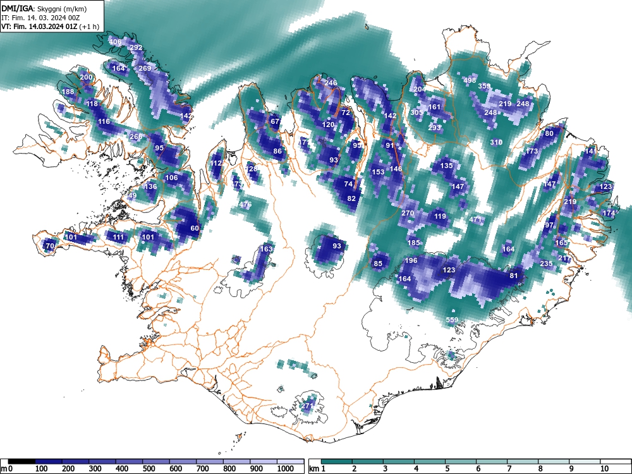The image size is (632, 474).
Task: Click the '700' tick label in the metres legend
Action: pos(203,469)
